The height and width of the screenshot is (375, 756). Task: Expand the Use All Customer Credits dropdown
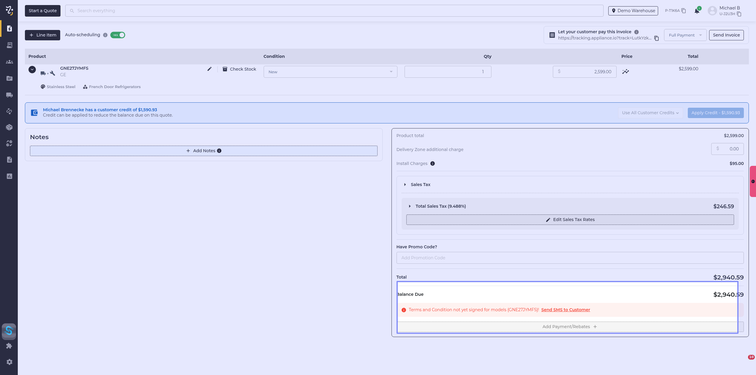650,113
